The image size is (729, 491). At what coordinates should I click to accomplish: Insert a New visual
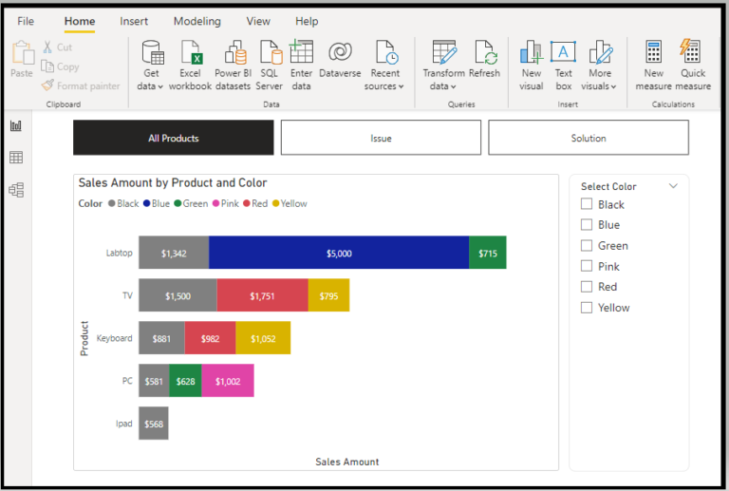pos(532,66)
